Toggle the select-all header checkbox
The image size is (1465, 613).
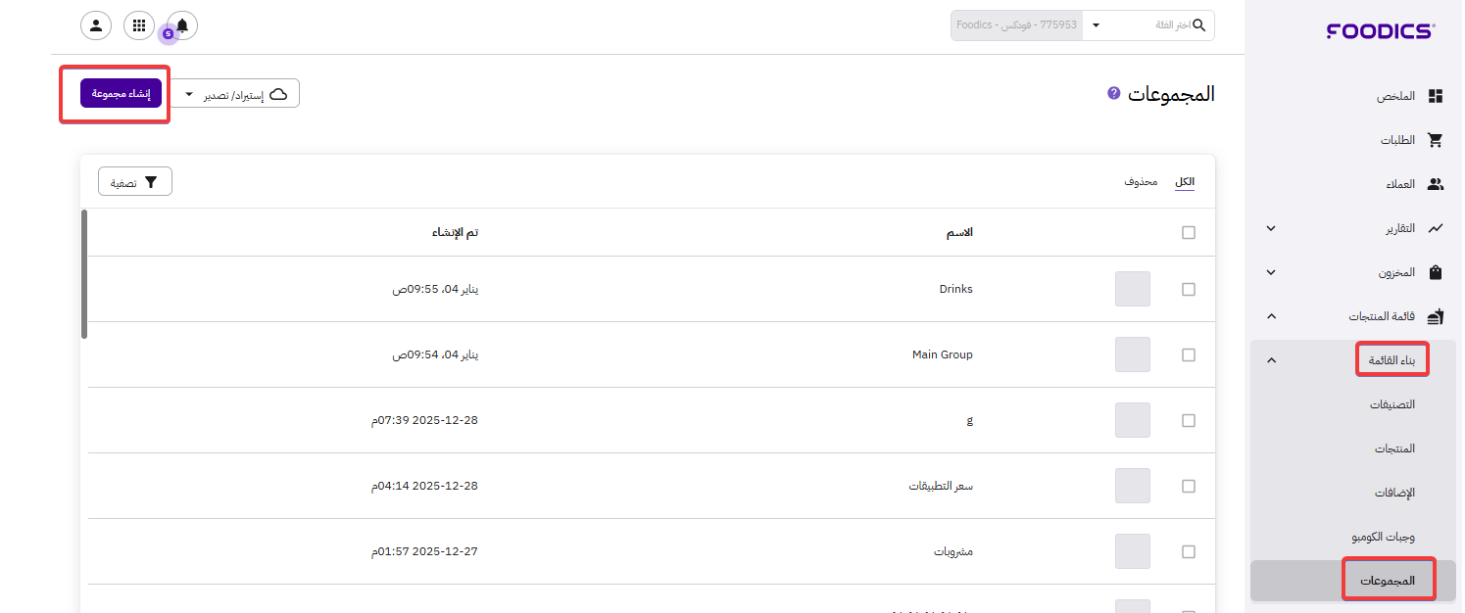[1189, 233]
